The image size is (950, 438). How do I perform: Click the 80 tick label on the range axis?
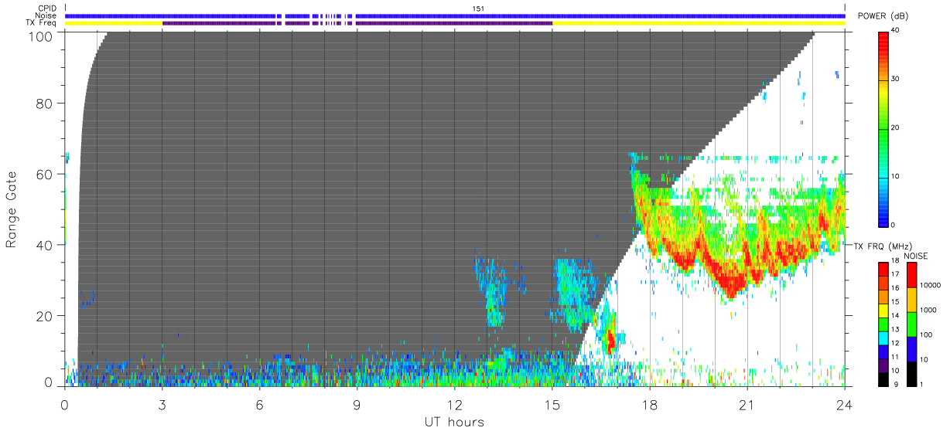pos(43,103)
